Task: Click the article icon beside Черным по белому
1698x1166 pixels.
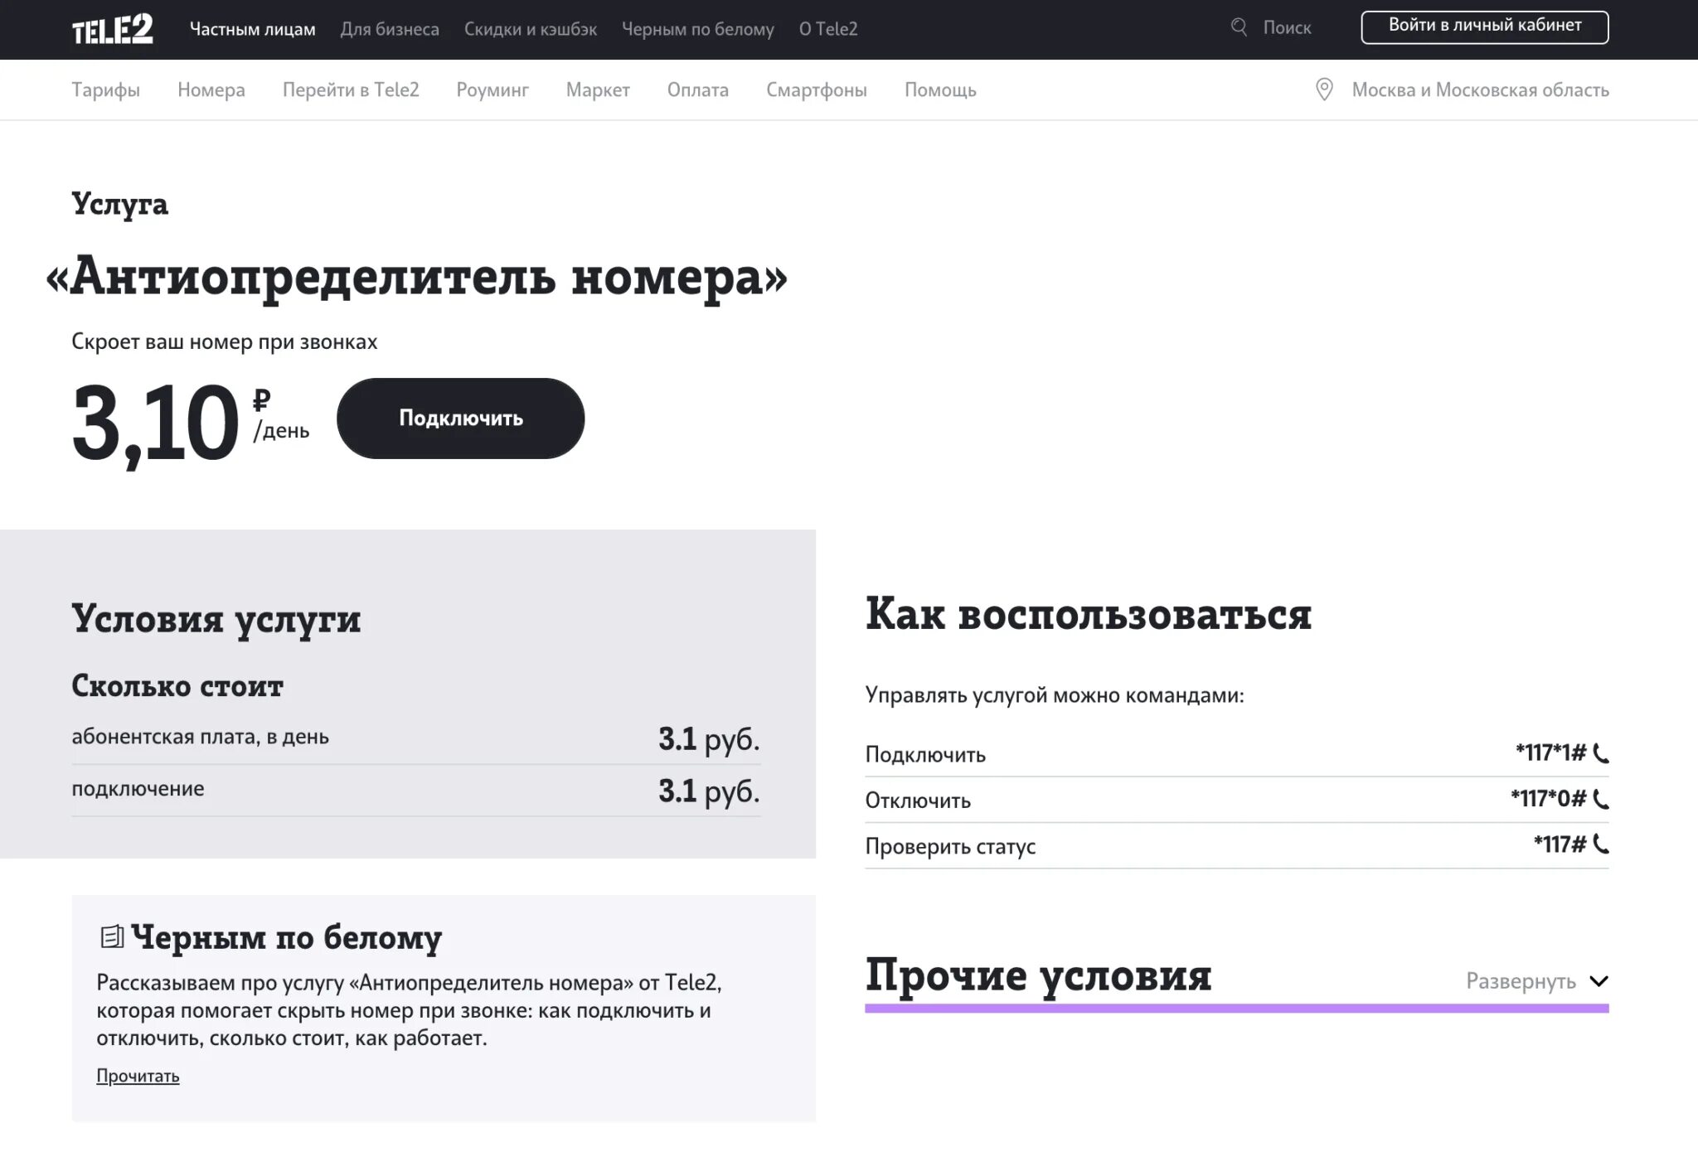Action: 112,937
